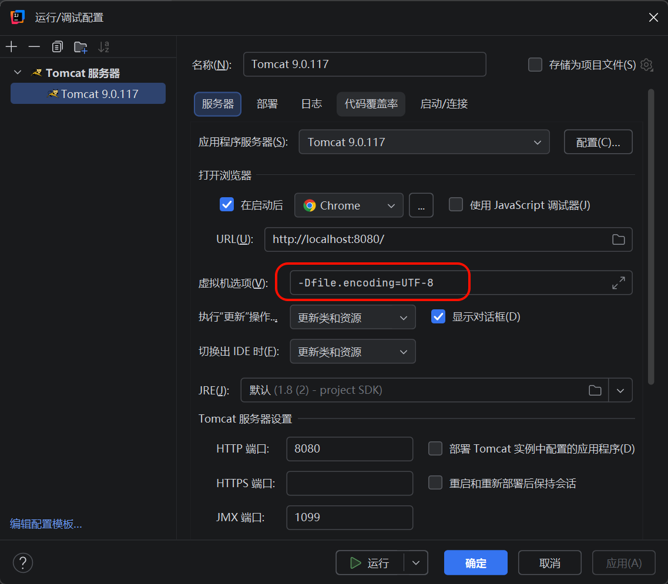Switch to the 服务器 tab
The width and height of the screenshot is (668, 584).
pyautogui.click(x=218, y=104)
